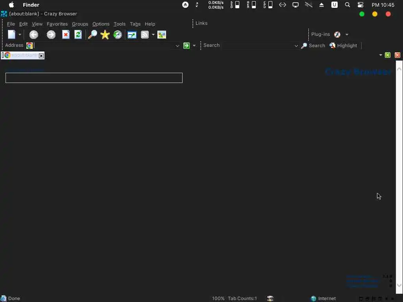The width and height of the screenshot is (403, 302).
Task: Click the Search button with magnifier
Action: pos(313,46)
